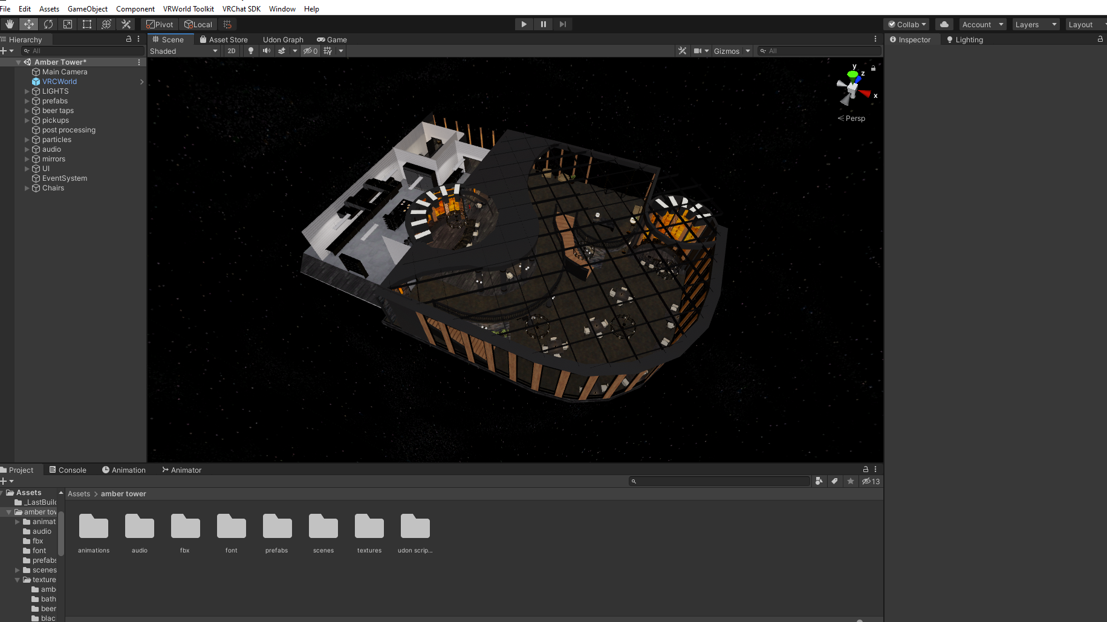Select the Rotate tool

[x=48, y=24]
